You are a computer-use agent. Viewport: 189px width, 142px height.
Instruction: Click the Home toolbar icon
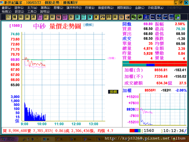tap(171, 17)
